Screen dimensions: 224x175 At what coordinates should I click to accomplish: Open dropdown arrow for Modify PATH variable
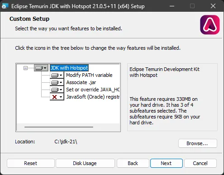click(x=61, y=75)
